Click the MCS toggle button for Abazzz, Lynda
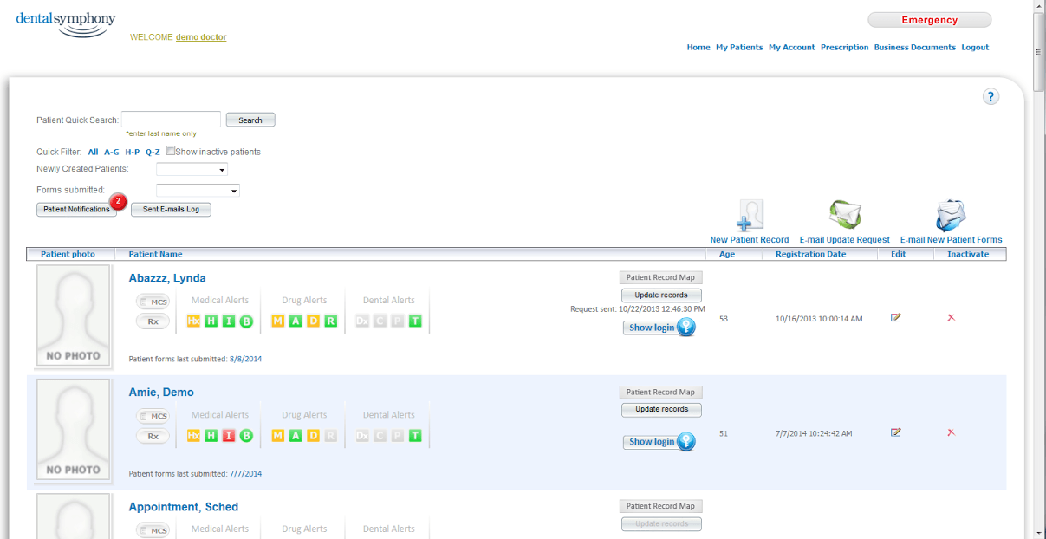Image resolution: width=1046 pixels, height=539 pixels. [153, 302]
